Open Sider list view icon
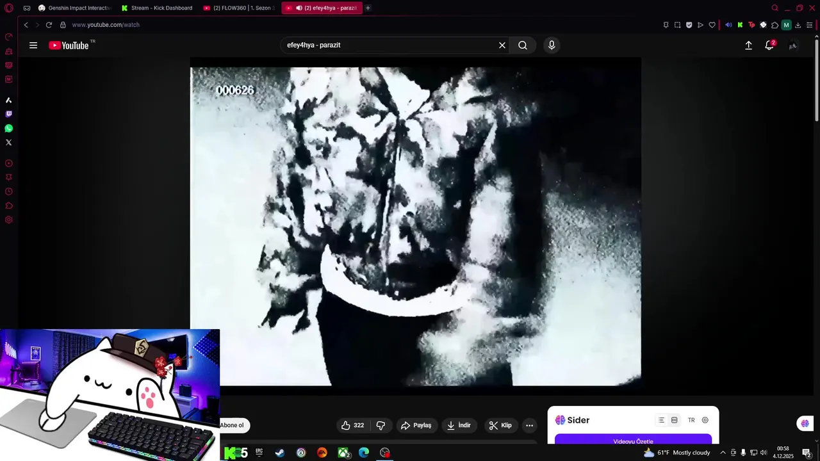820x461 pixels. tap(661, 420)
